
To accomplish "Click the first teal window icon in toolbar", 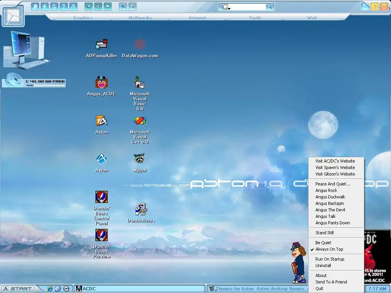I will coord(88,6).
